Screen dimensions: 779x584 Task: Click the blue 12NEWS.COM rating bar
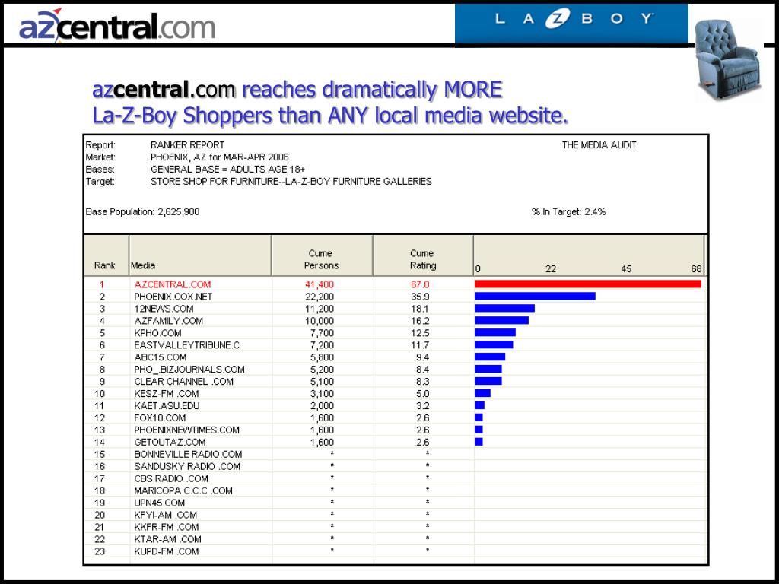coord(505,309)
